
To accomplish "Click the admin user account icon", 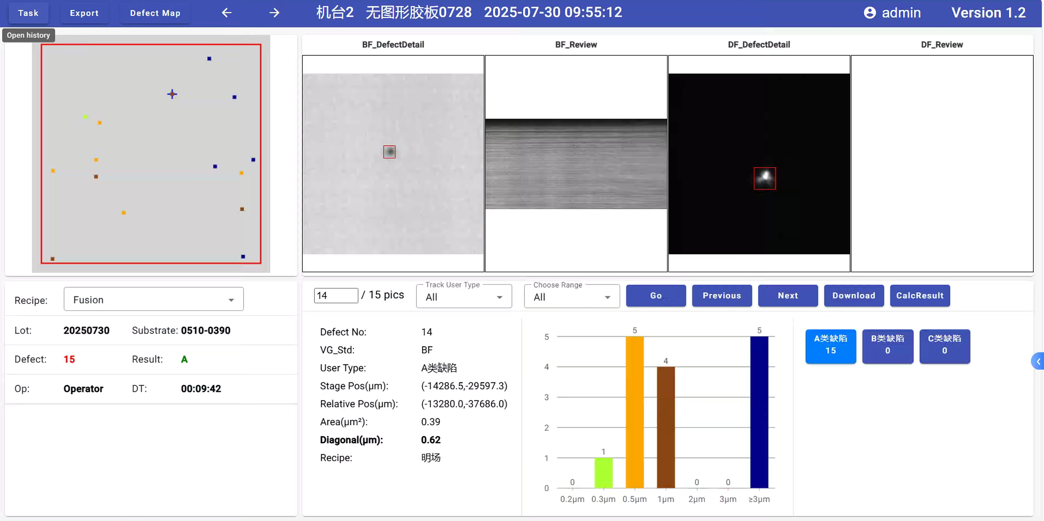I will (869, 13).
